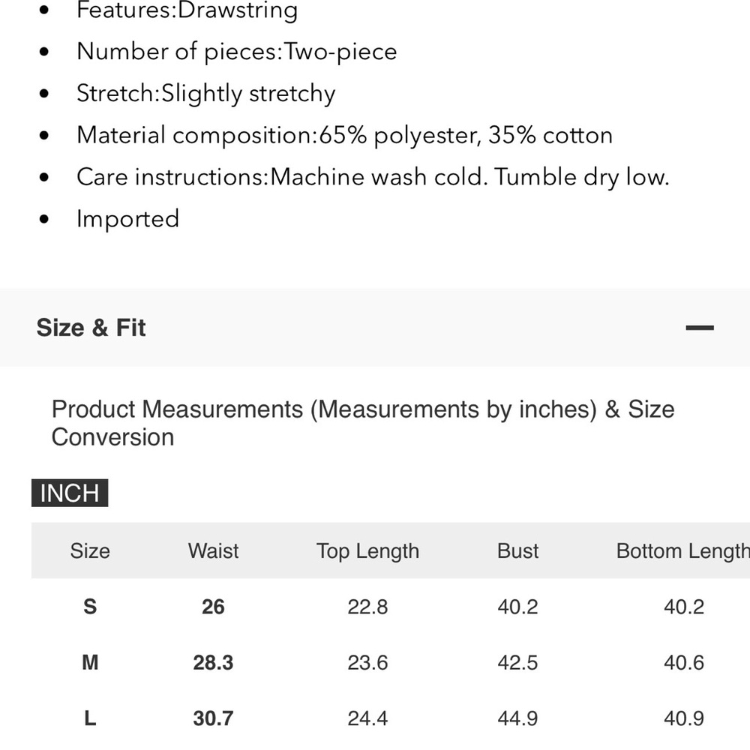Image resolution: width=750 pixels, height=750 pixels.
Task: Select size L row label
Action: (x=90, y=718)
